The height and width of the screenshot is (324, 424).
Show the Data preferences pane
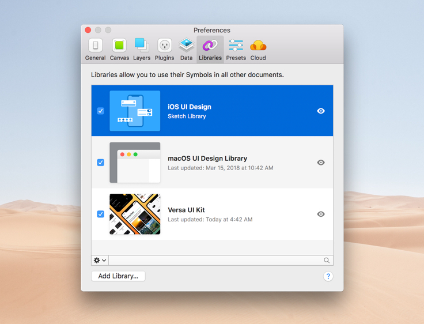pos(186,49)
